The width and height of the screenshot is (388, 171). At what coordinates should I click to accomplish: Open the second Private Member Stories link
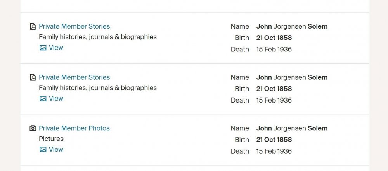[x=74, y=77]
